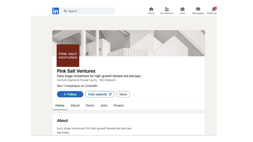Viewport: 253px width, 142px height.
Task: Open the More button menu
Action: pos(123,94)
